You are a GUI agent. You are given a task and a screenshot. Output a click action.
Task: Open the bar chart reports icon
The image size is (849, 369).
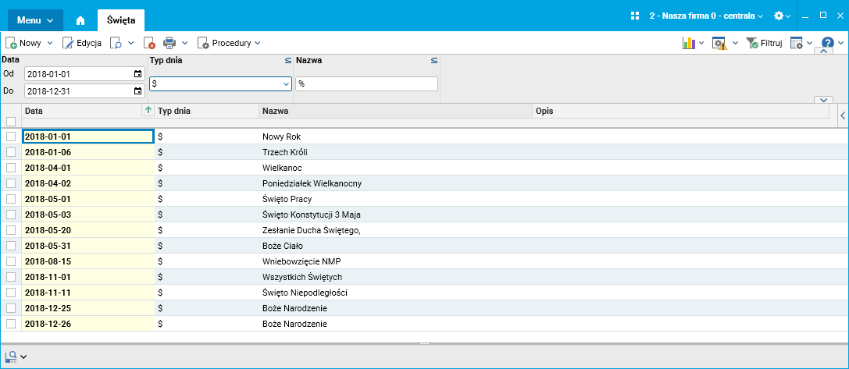point(688,43)
